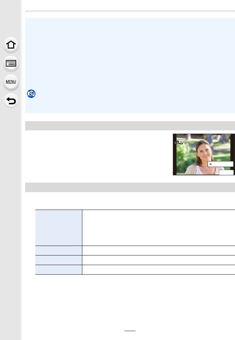Tap the up triangle in photo's white box
This screenshot has width=235, height=340.
(211, 164)
